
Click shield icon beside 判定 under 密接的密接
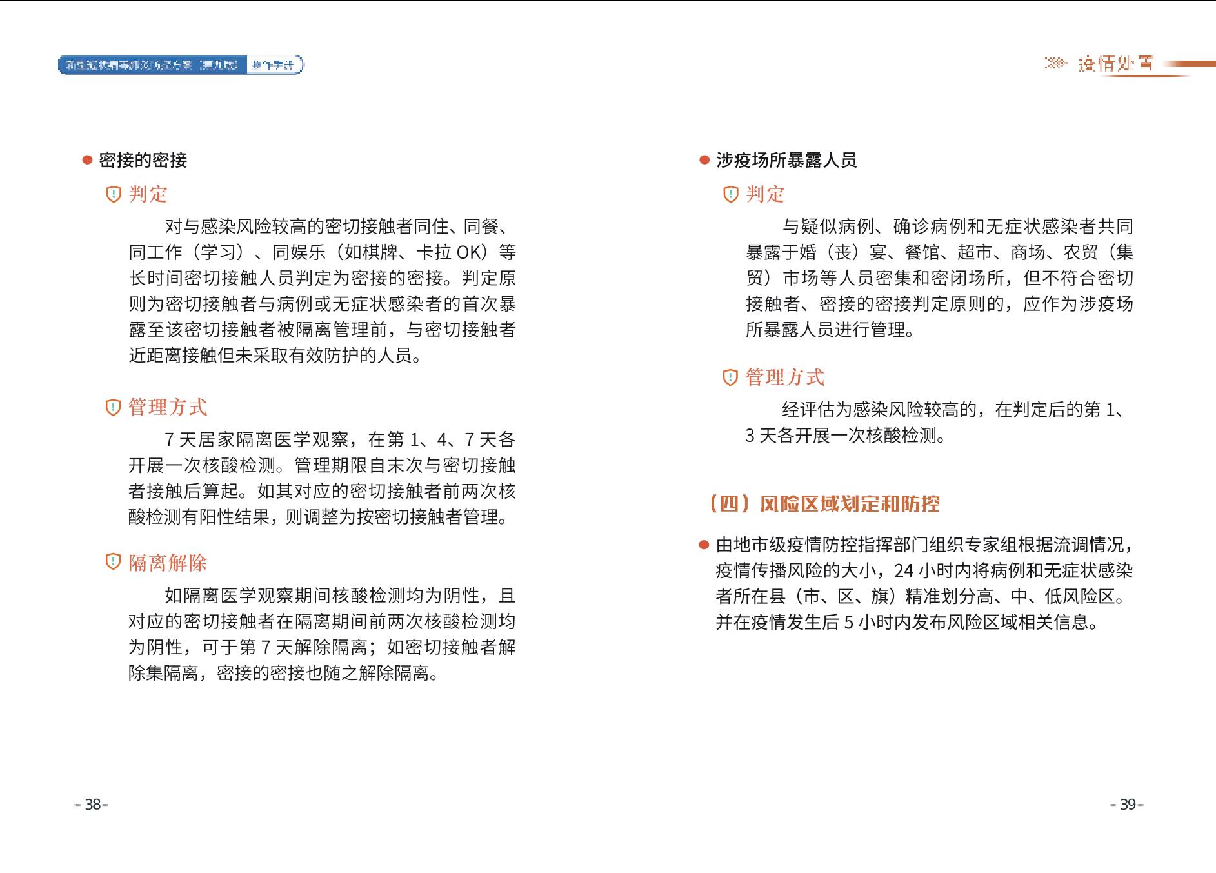[x=113, y=194]
